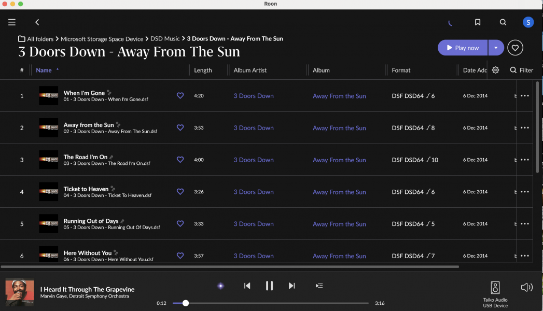
Task: Click lyrics mic icon next to Away from the Sun
Action: pyautogui.click(x=118, y=124)
